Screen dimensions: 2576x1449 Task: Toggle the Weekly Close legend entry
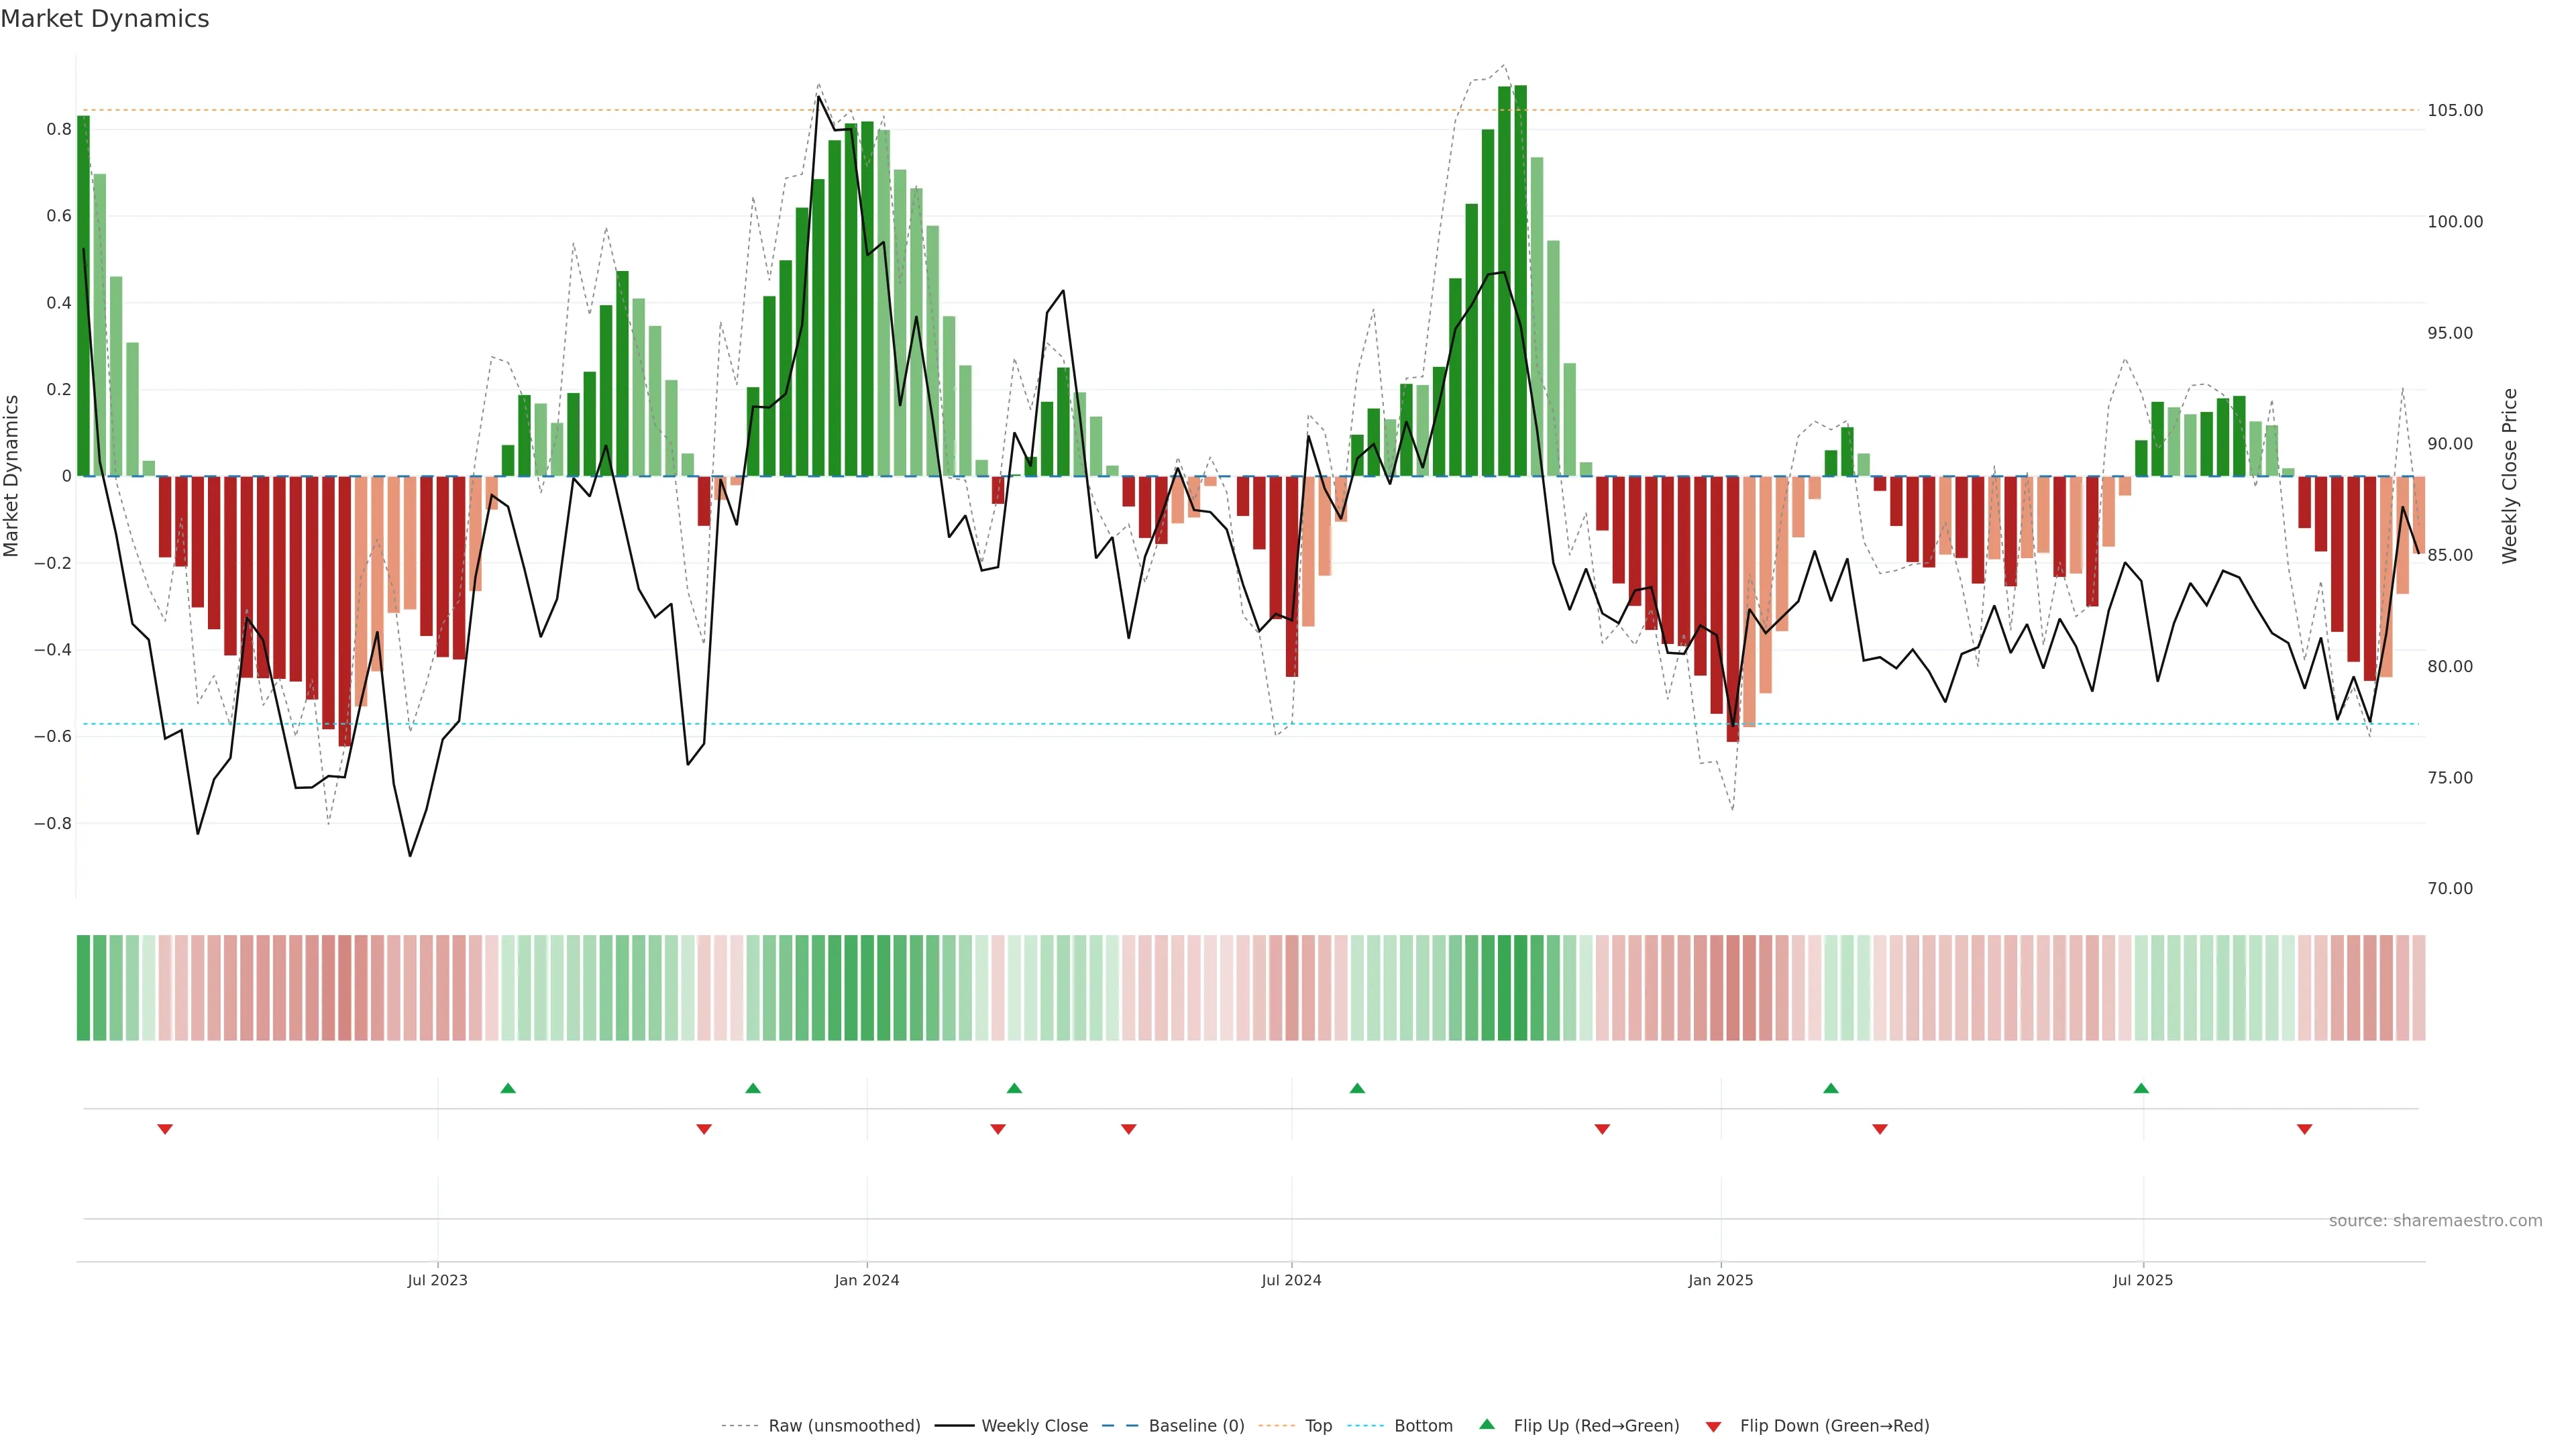[x=1034, y=1426]
